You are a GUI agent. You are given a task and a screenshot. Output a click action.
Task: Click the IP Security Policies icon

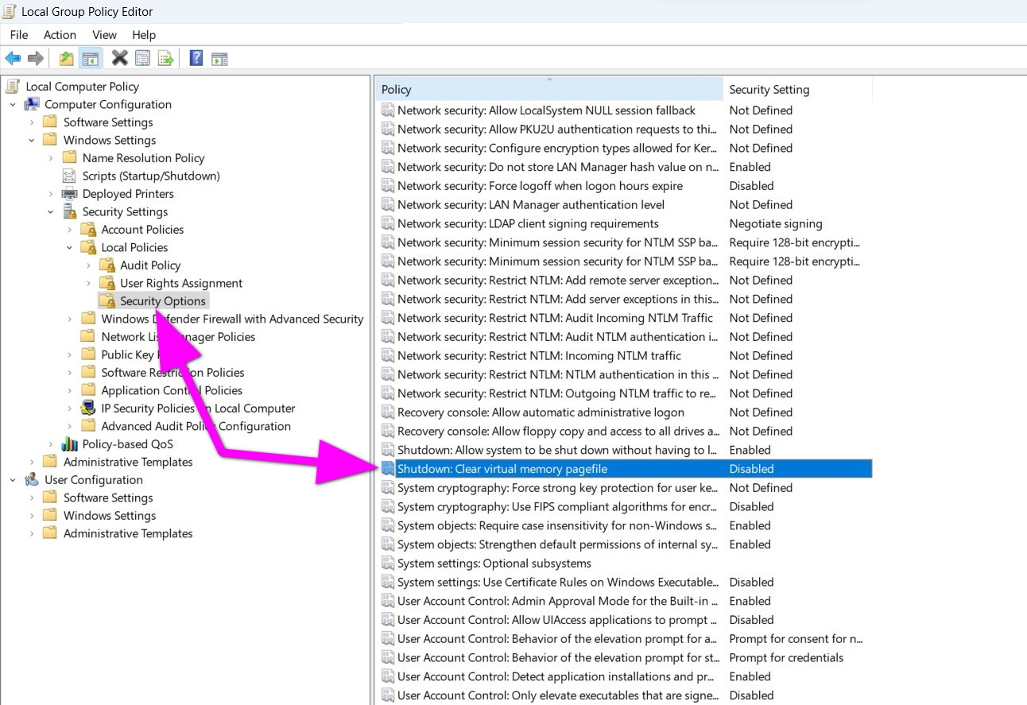[x=89, y=408]
